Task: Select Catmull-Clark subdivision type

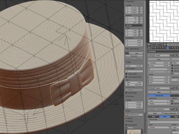Action: coord(159,96)
